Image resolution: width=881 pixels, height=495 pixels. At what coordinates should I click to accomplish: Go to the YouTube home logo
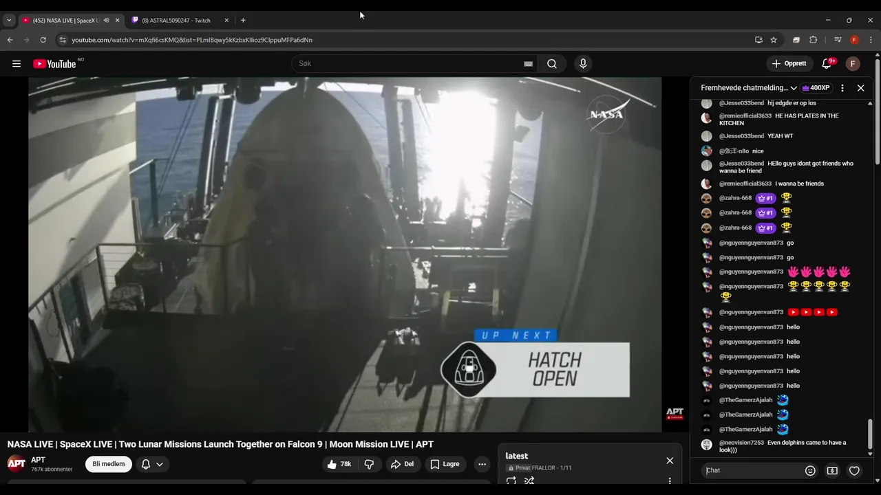coord(54,64)
